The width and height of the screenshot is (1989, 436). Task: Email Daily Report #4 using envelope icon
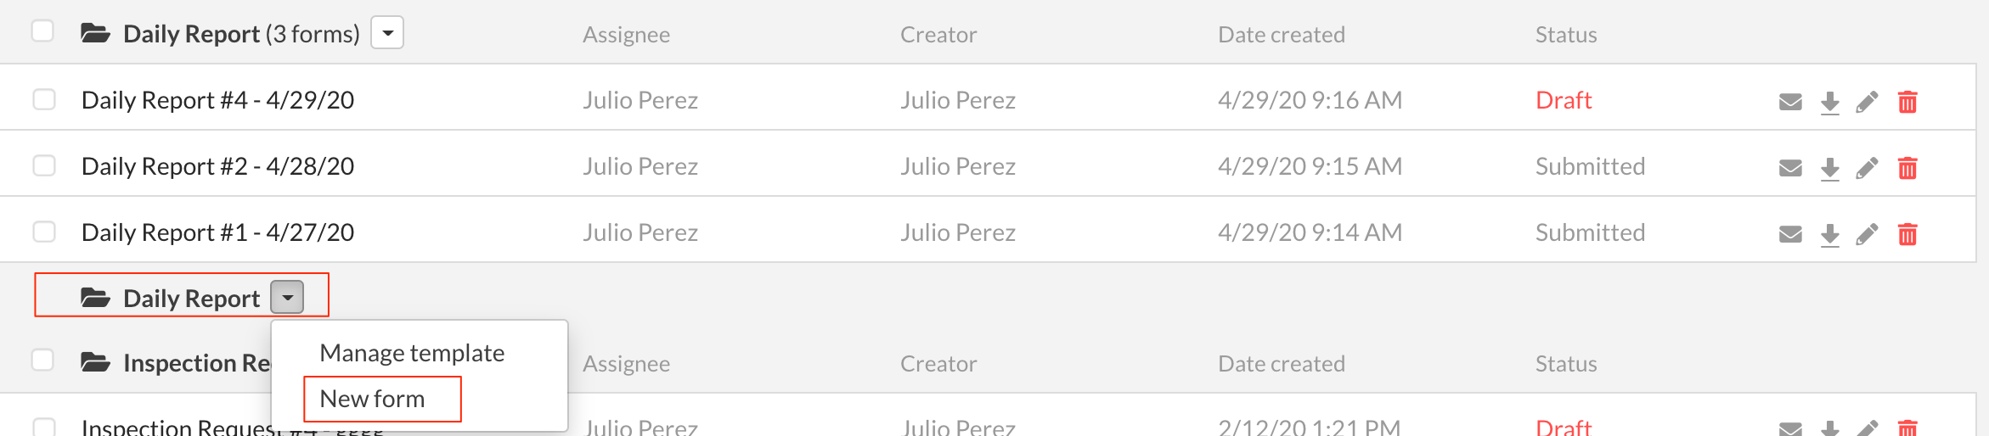[1790, 102]
